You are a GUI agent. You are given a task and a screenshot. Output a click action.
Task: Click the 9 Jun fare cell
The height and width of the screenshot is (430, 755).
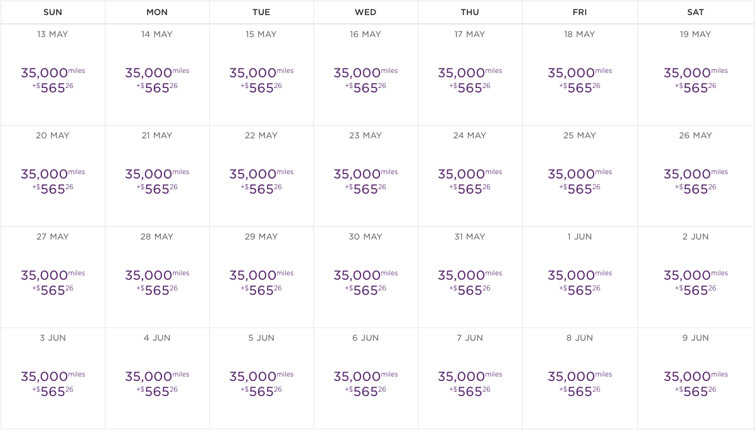click(x=695, y=383)
